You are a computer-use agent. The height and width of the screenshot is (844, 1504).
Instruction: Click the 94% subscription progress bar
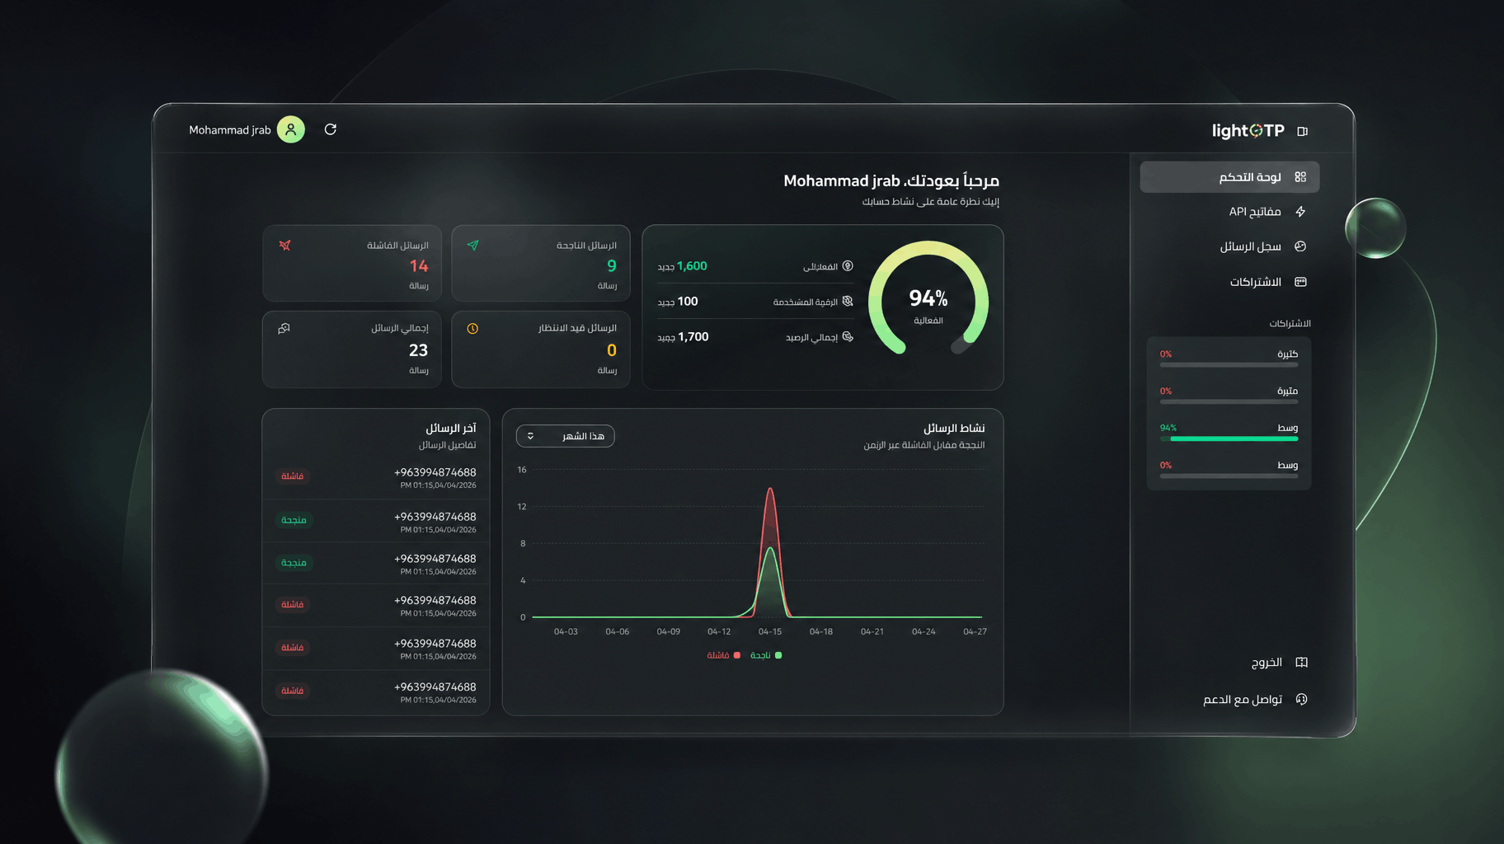1229,438
